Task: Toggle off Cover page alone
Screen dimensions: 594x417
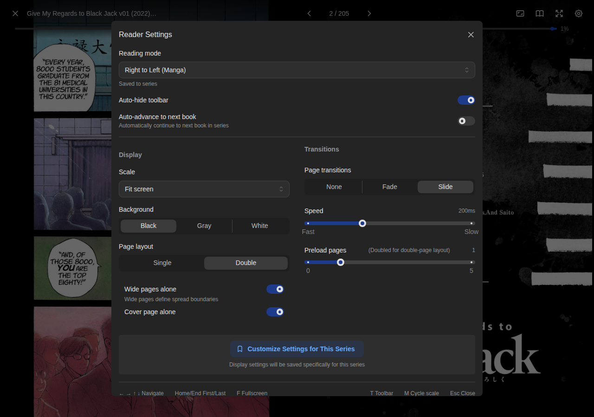Action: click(275, 312)
